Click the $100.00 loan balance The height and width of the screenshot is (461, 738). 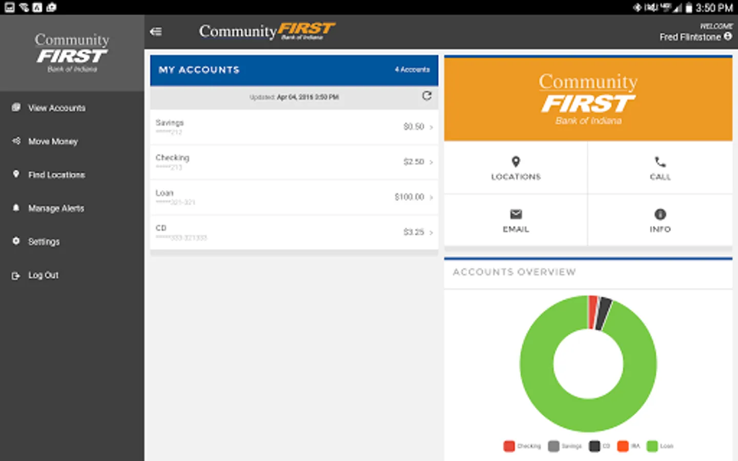click(409, 197)
